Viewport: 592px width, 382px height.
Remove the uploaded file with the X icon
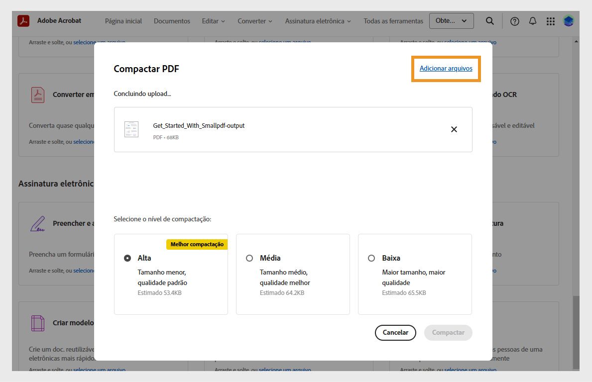pos(454,129)
